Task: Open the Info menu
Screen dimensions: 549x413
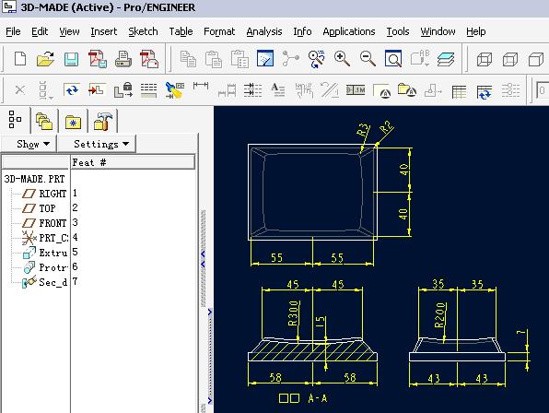Action: coord(302,31)
